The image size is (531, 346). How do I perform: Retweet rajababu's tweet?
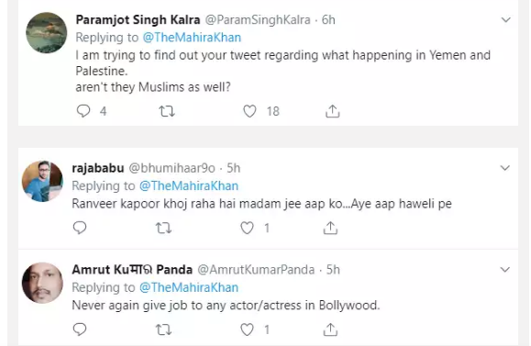coord(163,228)
